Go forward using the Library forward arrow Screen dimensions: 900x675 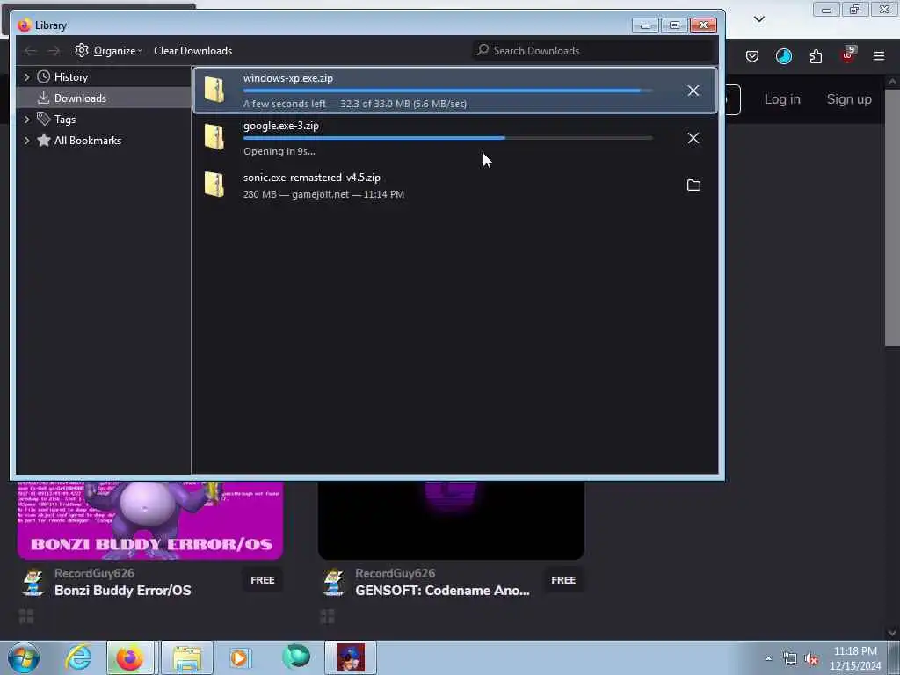pos(54,51)
